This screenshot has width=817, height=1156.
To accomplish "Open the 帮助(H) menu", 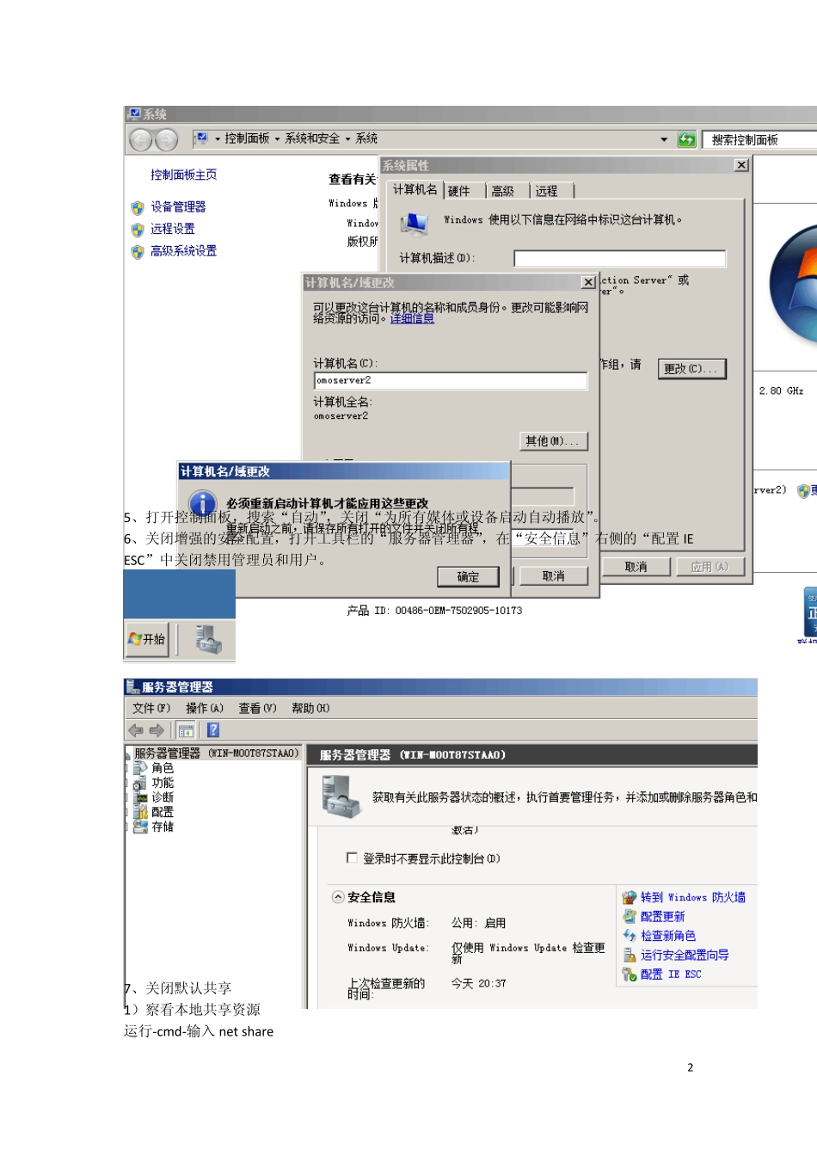I will 310,708.
